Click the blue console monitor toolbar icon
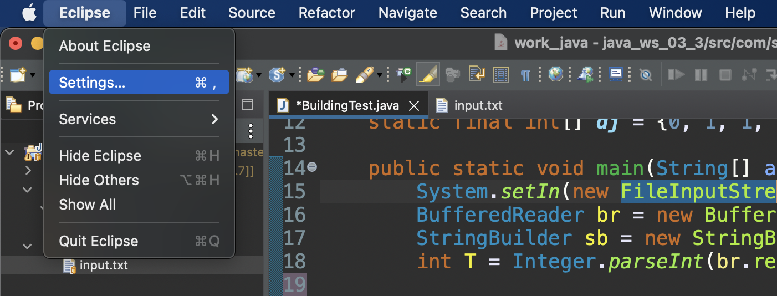Image resolution: width=777 pixels, height=296 pixels. 615,74
